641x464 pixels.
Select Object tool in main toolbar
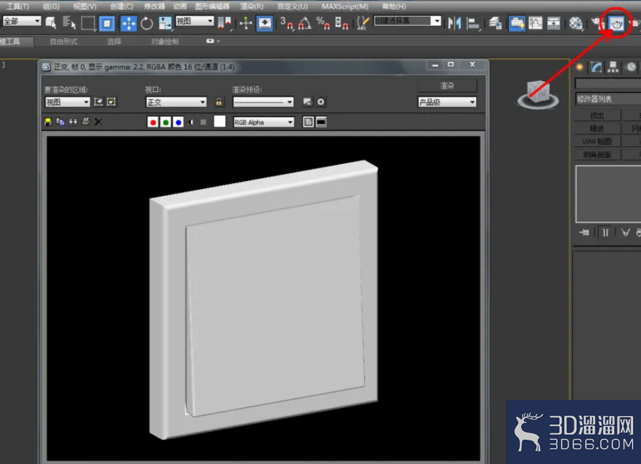(x=51, y=23)
